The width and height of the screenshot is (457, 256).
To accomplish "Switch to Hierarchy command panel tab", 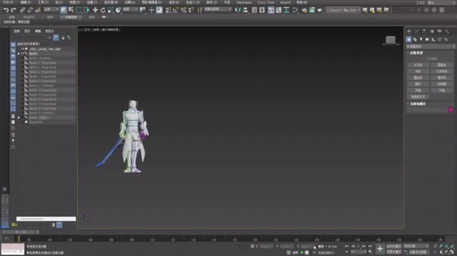I will click(x=424, y=31).
